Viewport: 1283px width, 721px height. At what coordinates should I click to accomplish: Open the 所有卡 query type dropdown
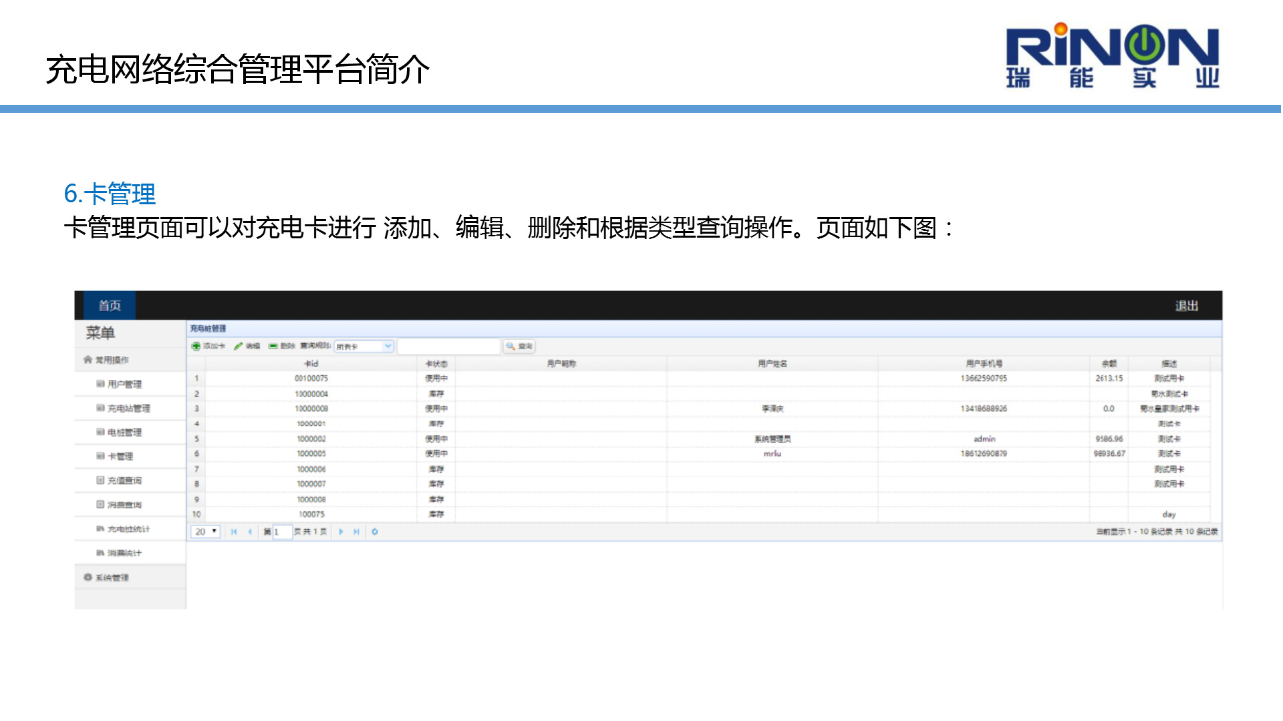pos(388,346)
